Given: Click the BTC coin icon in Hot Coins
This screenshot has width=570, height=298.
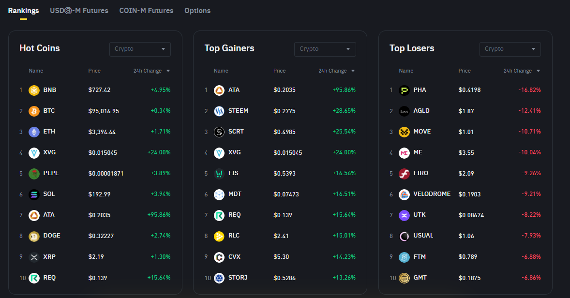Looking at the screenshot, I should 34,111.
